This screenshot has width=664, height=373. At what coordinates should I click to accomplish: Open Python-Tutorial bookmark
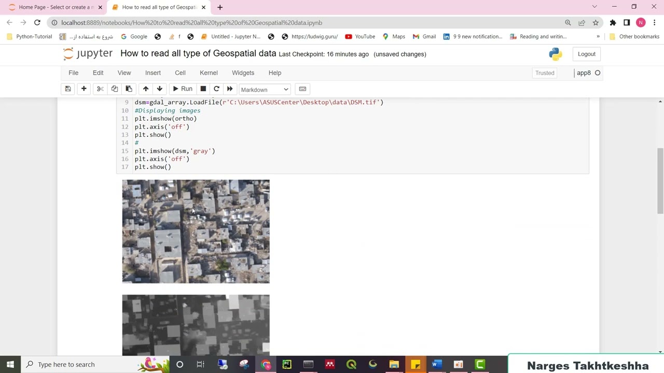pos(29,37)
